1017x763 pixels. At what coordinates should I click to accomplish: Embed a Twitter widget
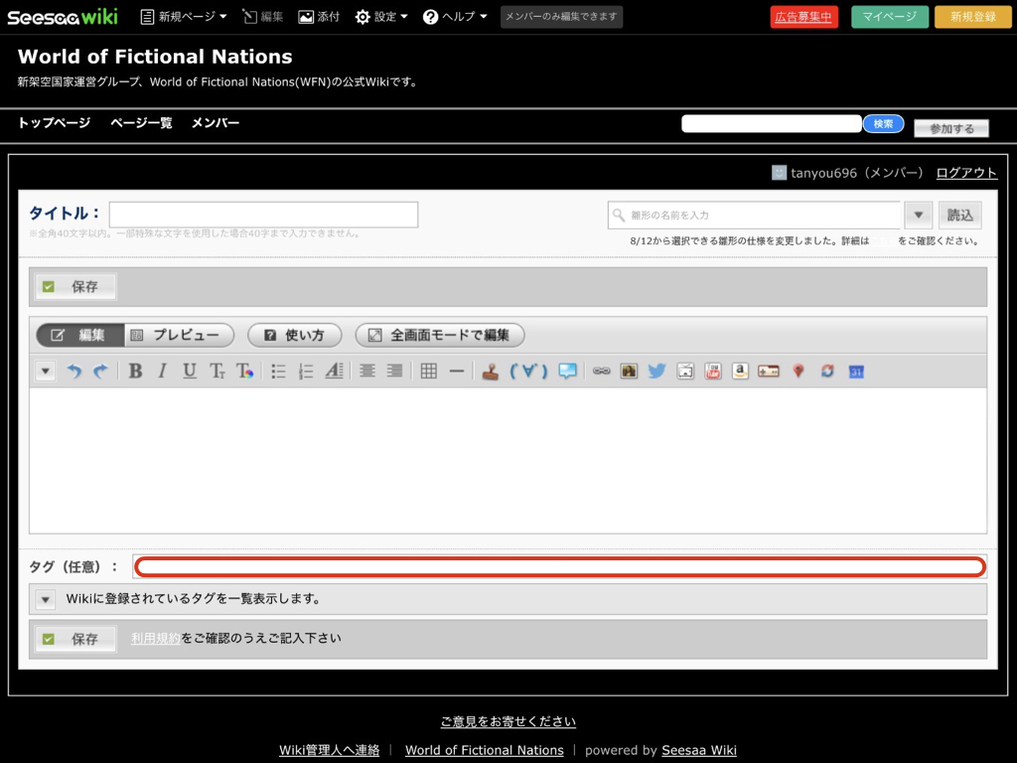(657, 372)
